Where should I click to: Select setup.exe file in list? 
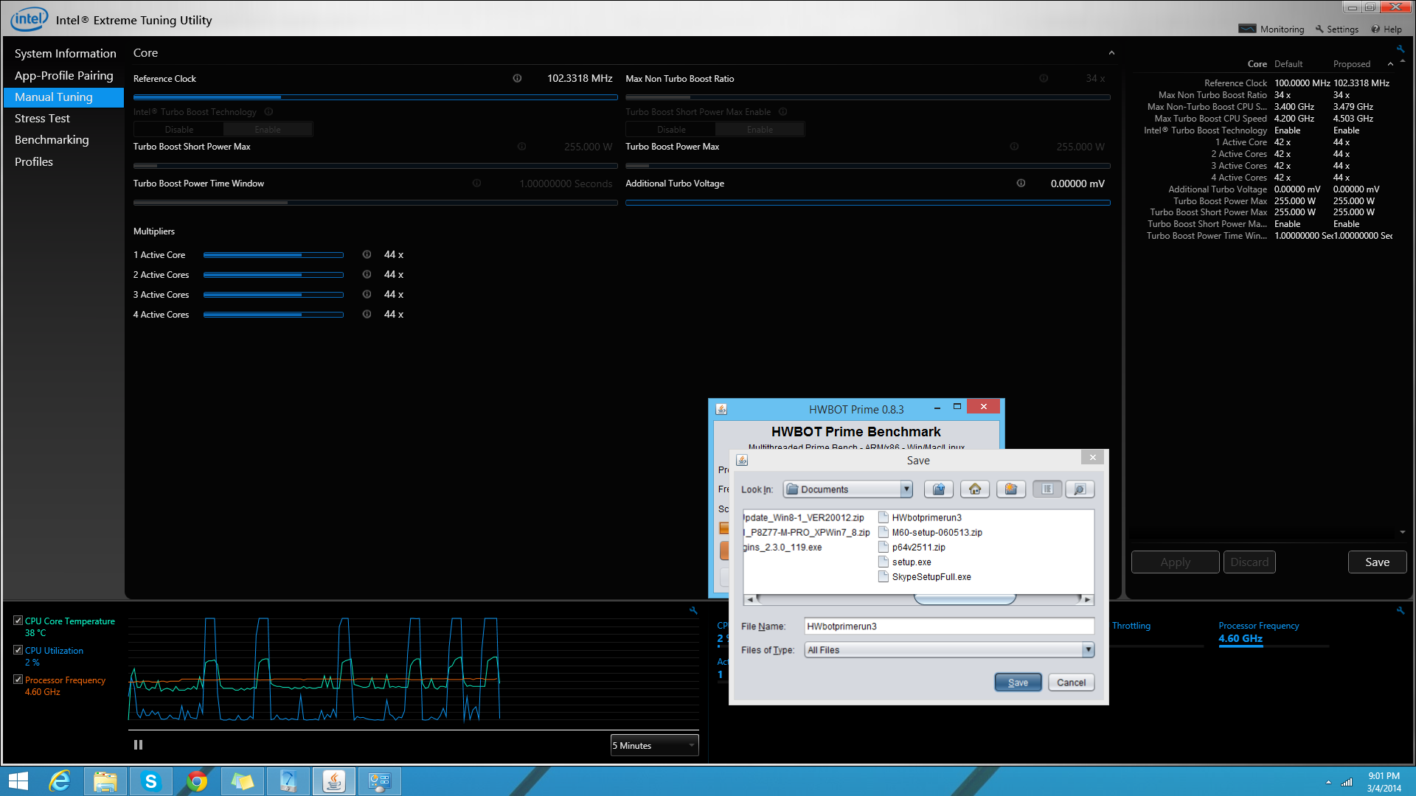tap(906, 562)
